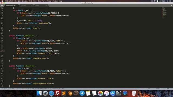Open the Window menu
Screen dimensions: 173x97
pos(55,1)
